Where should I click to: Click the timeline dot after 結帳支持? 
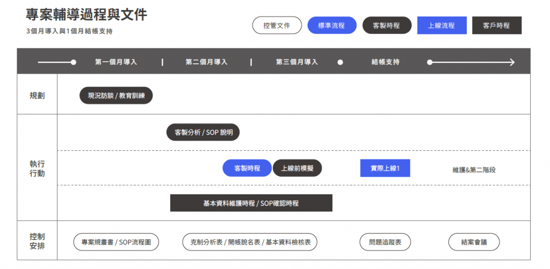pos(430,62)
